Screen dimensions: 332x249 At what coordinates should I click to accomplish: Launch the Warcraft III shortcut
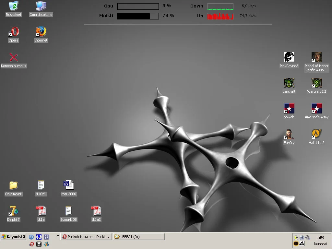coord(316,83)
